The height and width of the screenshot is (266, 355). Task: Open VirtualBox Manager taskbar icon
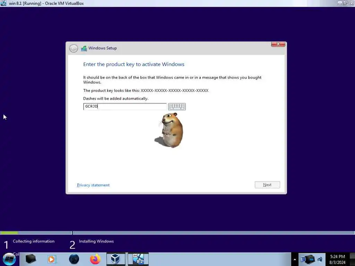coord(116,259)
